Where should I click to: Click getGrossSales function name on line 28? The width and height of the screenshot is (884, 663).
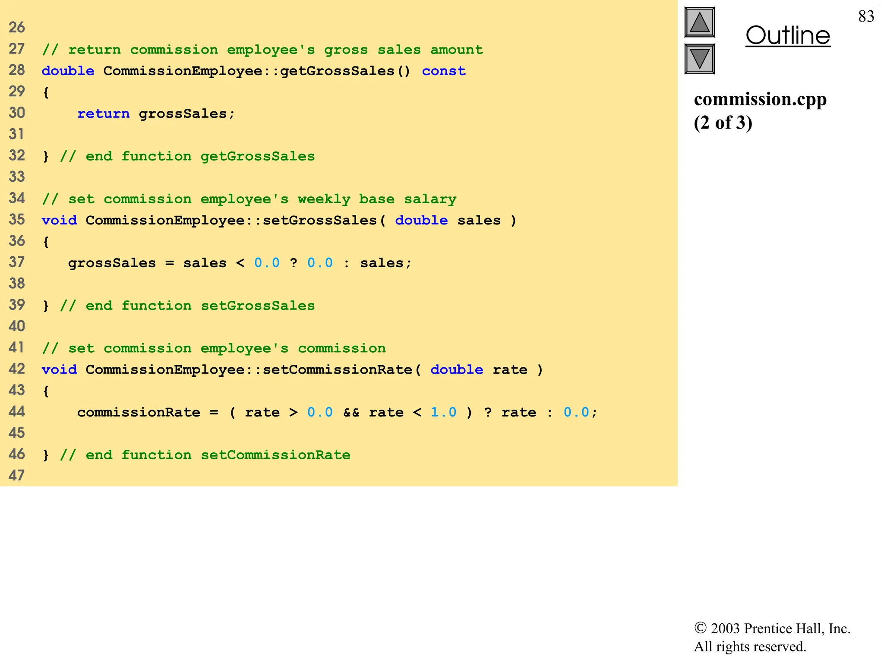pos(337,71)
